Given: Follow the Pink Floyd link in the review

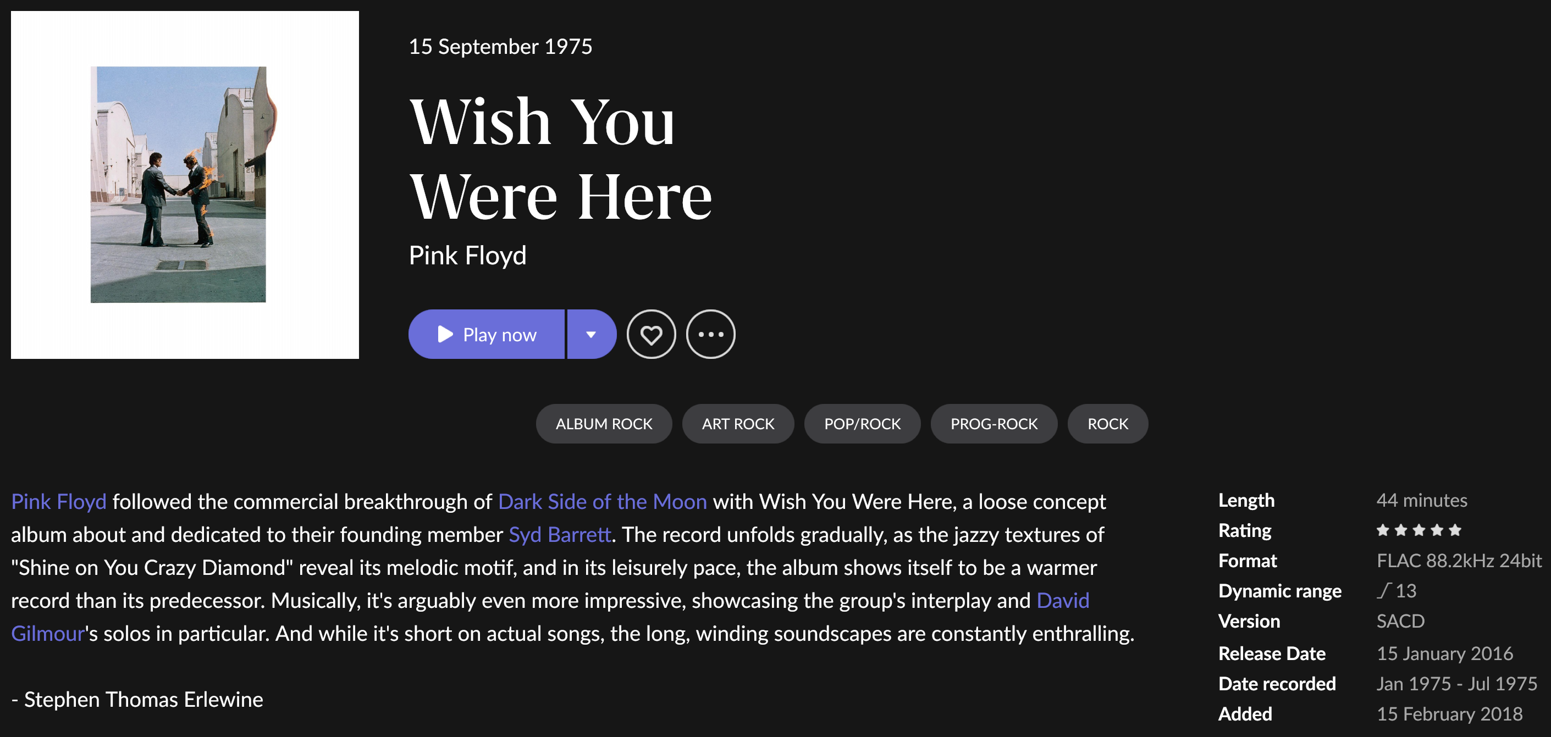Looking at the screenshot, I should 59,502.
